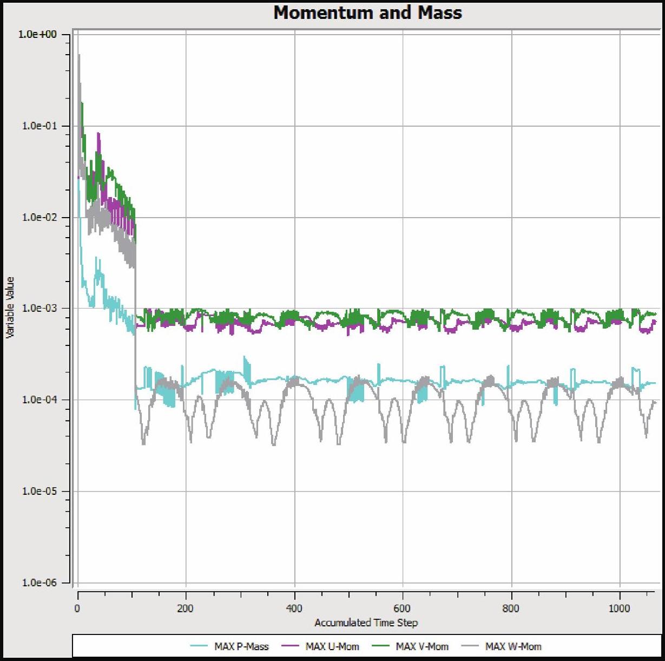This screenshot has height=661, width=665.
Task: Click the purple line sample beside MAX U-Mom
Action: pyautogui.click(x=291, y=646)
